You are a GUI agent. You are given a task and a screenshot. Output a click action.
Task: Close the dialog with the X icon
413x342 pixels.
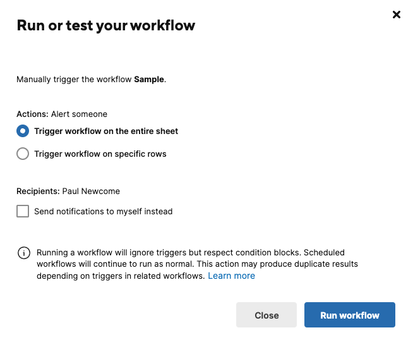pyautogui.click(x=396, y=15)
